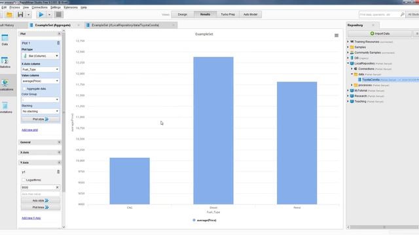Screen dimensions: 419x235
Task: Run the process with the Play button
Action: point(41,14)
